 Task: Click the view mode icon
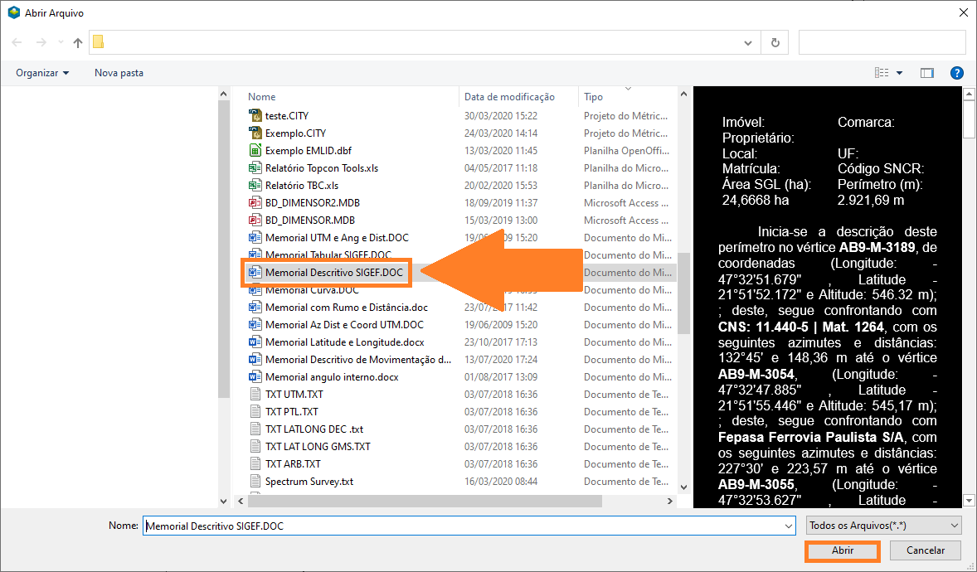pyautogui.click(x=882, y=73)
